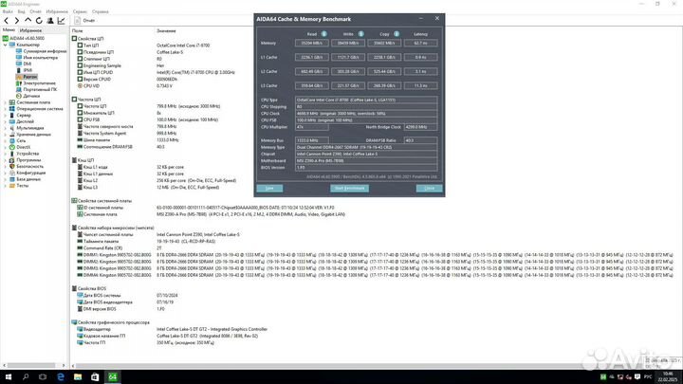Expand the Хранение данных tree node
Viewport: 683px width, 384px height.
pyautogui.click(x=6, y=135)
